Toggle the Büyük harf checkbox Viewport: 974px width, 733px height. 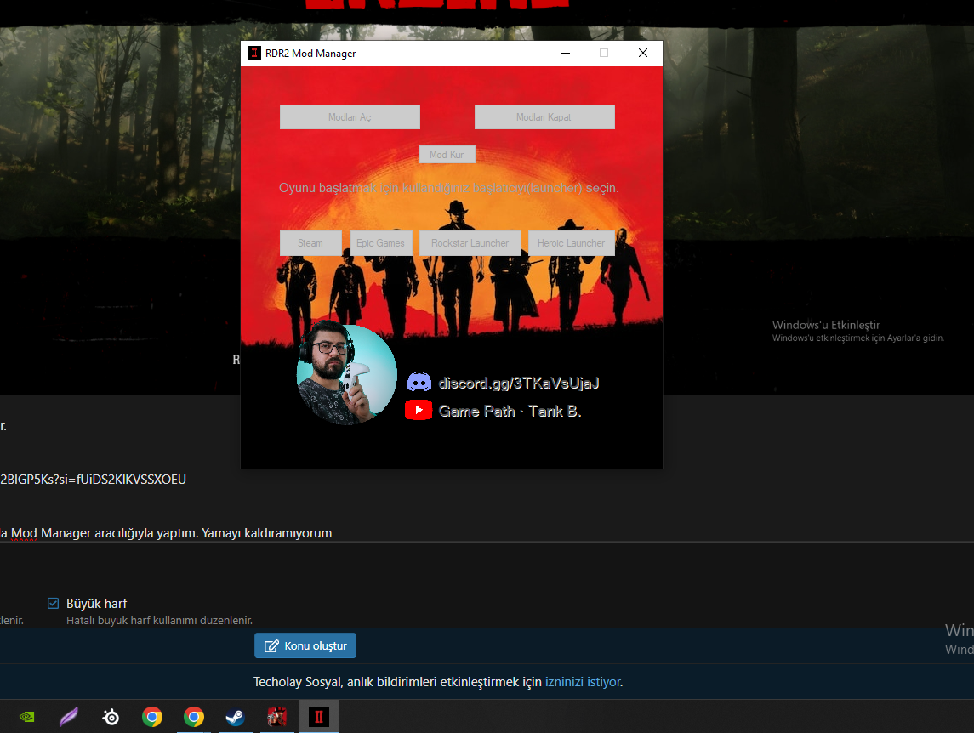(54, 603)
